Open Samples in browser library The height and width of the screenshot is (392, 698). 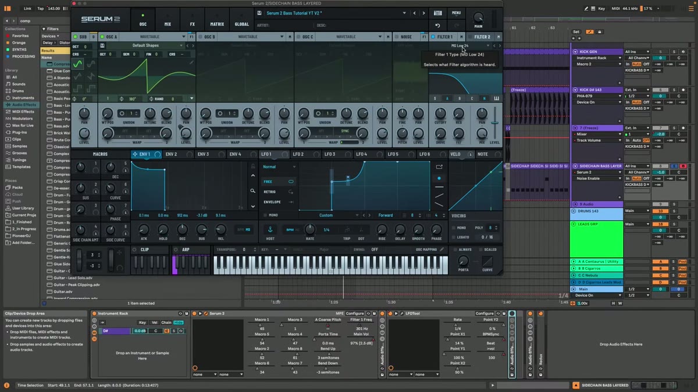(19, 146)
